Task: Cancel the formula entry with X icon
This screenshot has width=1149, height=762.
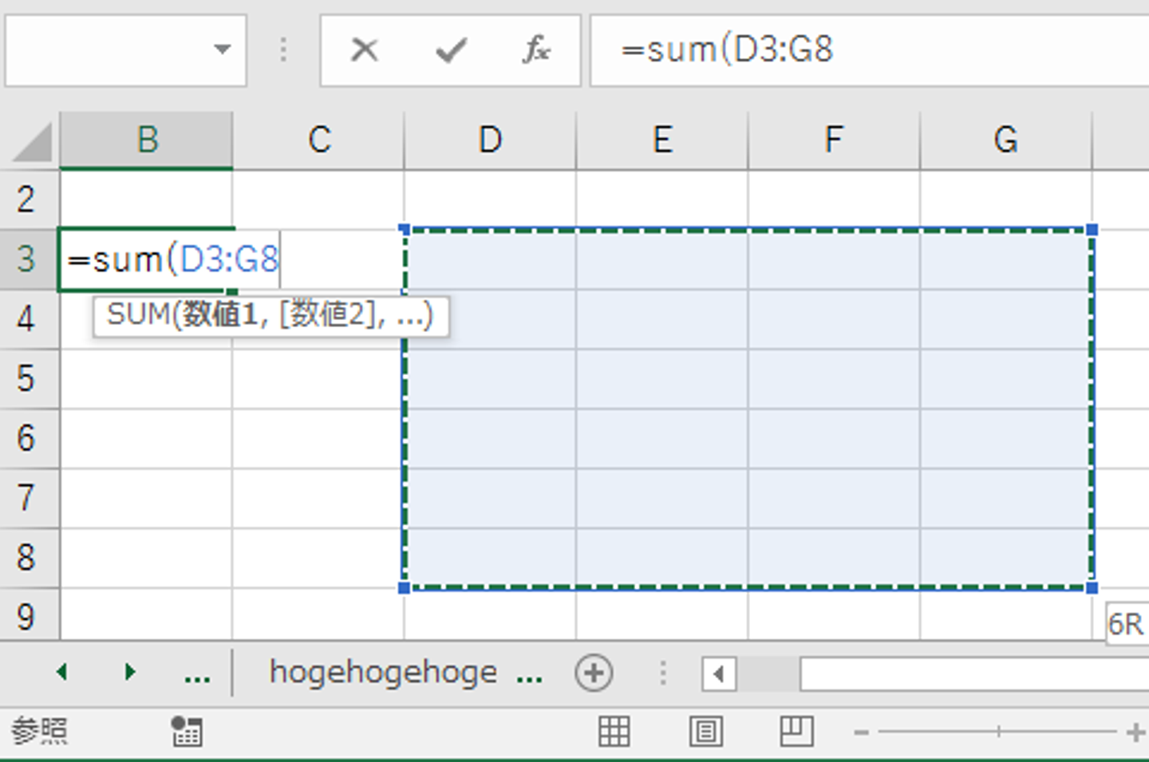Action: pos(365,50)
